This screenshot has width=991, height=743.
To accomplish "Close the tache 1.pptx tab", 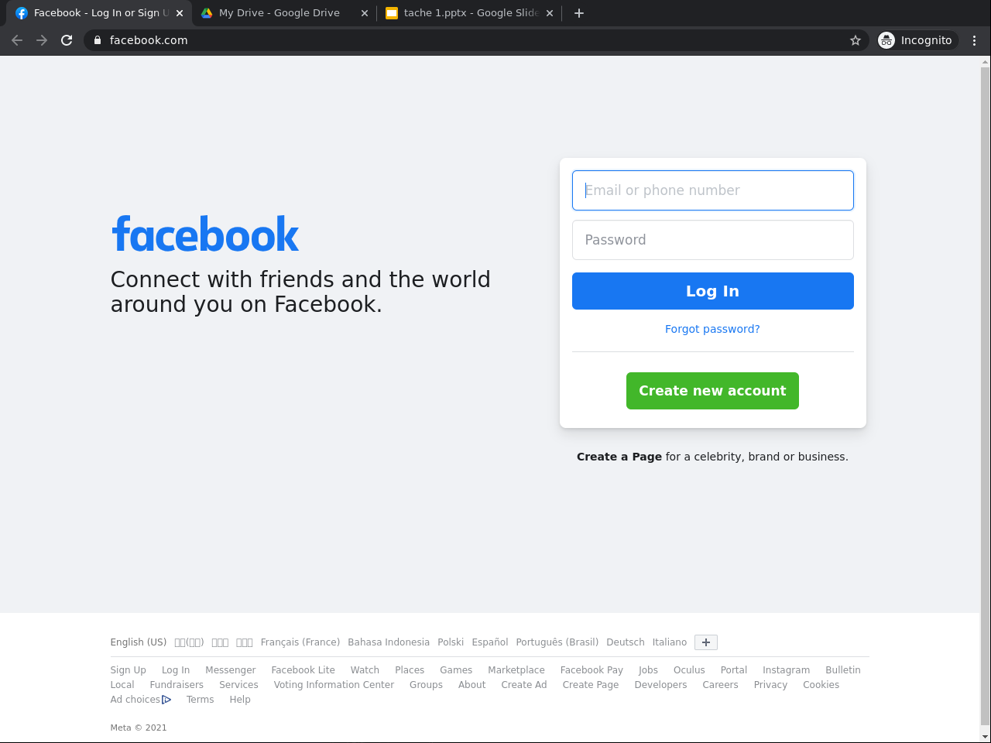I will tap(550, 13).
